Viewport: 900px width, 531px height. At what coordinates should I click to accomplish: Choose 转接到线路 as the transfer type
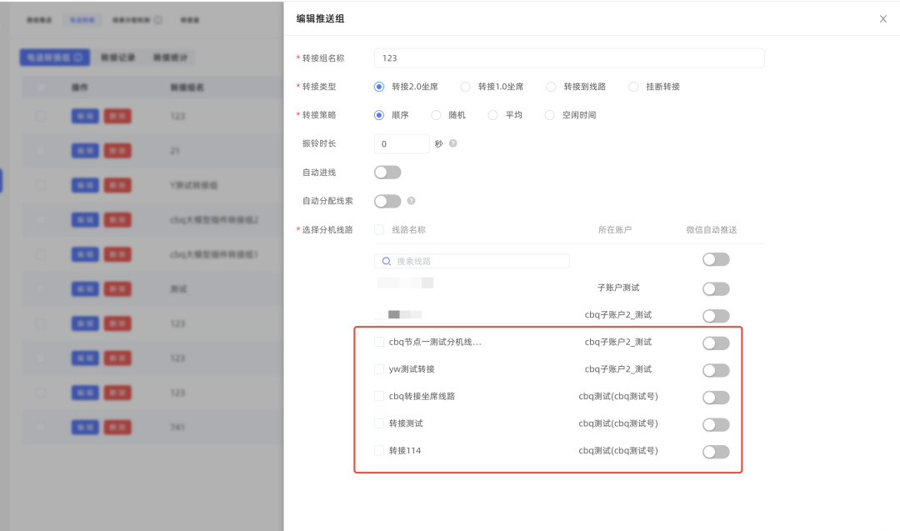click(551, 86)
